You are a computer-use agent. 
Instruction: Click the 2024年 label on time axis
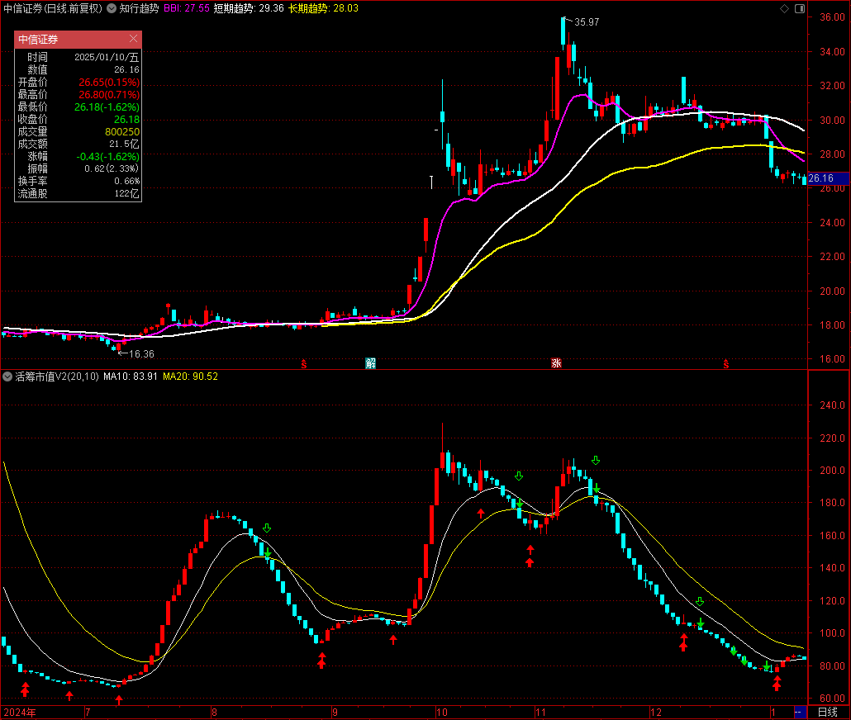point(21,712)
